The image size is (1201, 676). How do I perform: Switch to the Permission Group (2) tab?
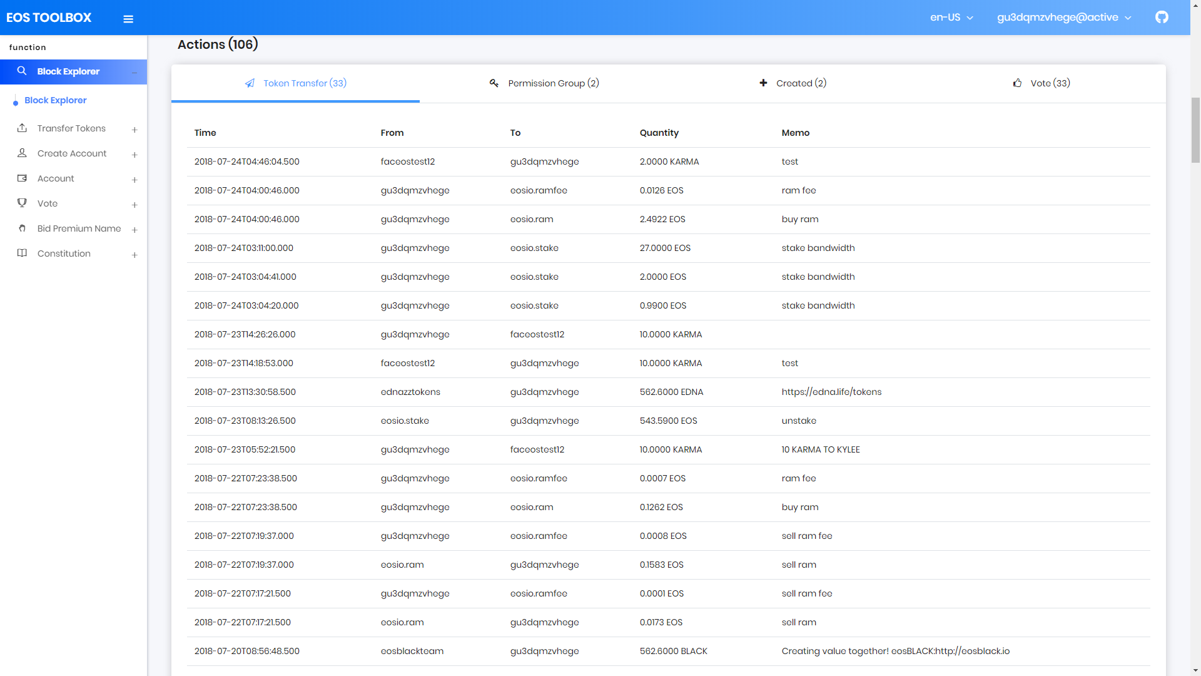pos(544,83)
